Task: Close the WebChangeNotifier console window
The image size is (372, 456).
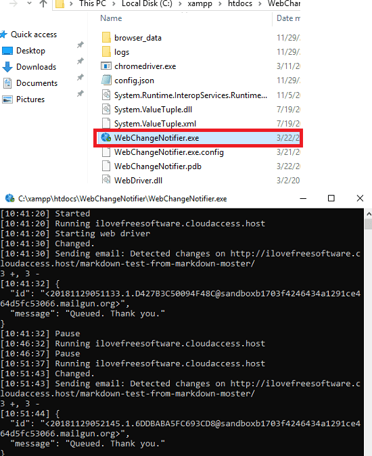Action: 360,198
